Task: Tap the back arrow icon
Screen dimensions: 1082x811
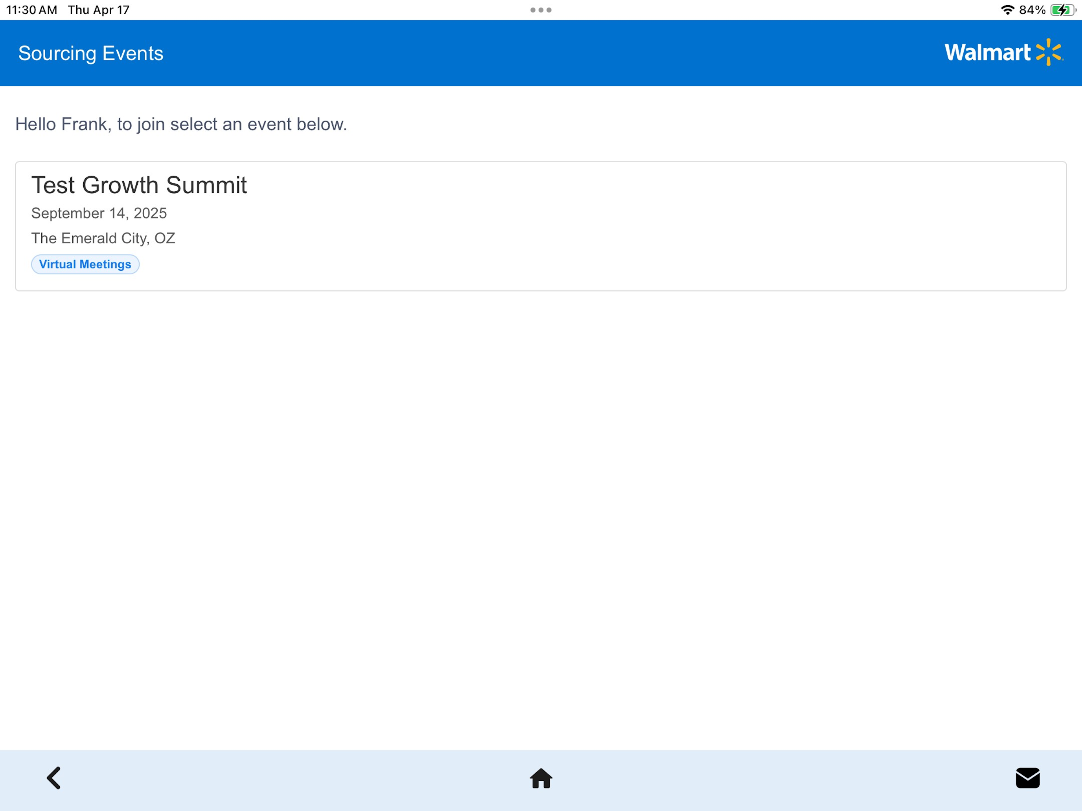Action: (54, 778)
